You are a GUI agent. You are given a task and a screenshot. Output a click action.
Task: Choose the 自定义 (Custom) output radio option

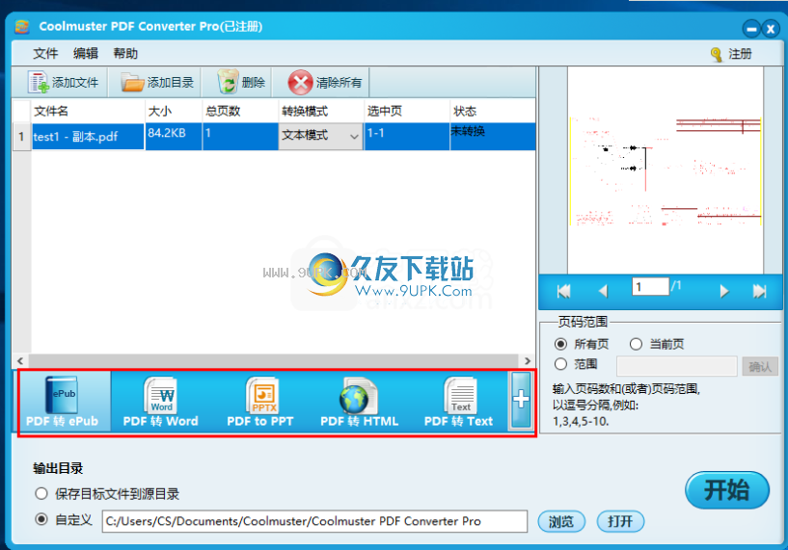pos(41,519)
